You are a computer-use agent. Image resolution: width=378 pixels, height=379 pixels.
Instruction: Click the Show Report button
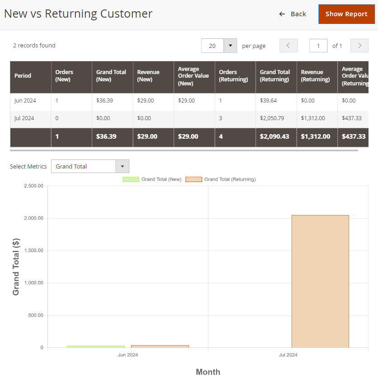point(346,14)
